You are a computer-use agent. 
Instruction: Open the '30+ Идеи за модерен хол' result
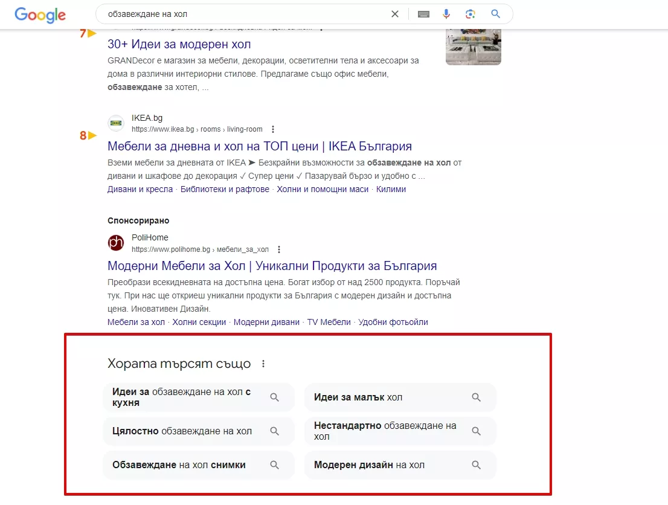(x=179, y=44)
